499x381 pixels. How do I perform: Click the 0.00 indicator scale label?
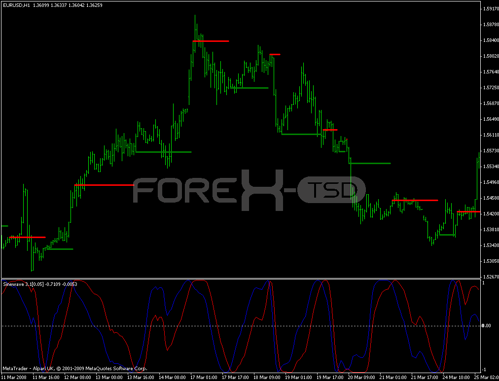click(486, 326)
